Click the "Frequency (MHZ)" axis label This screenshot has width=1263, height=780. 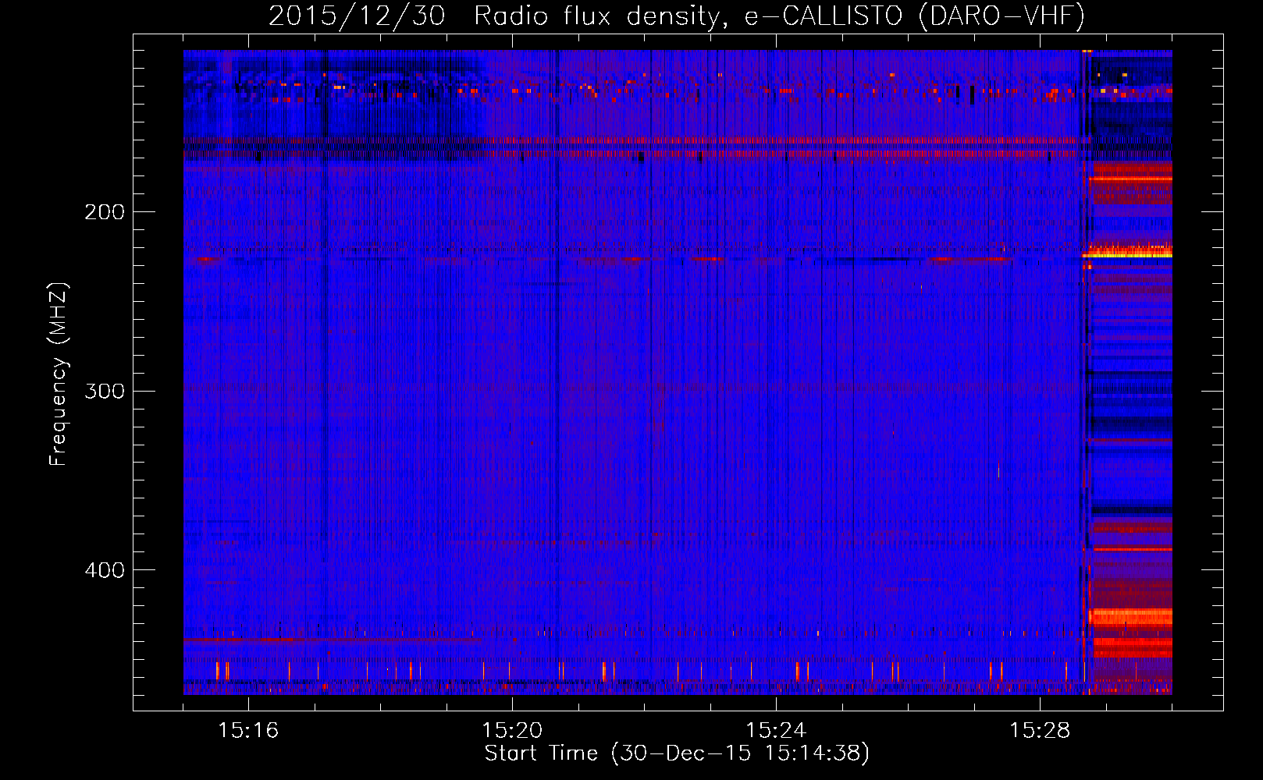[59, 374]
